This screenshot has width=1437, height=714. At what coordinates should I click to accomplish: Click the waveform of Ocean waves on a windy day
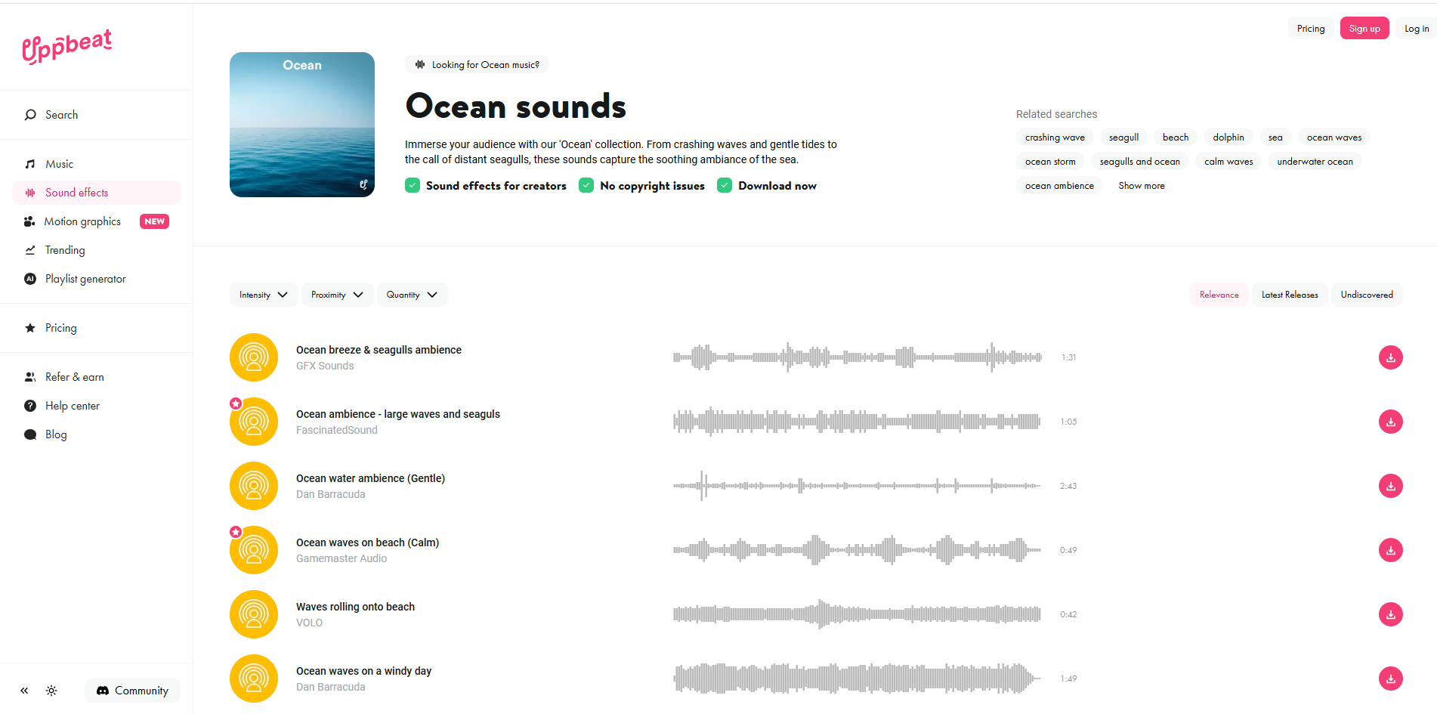[854, 678]
